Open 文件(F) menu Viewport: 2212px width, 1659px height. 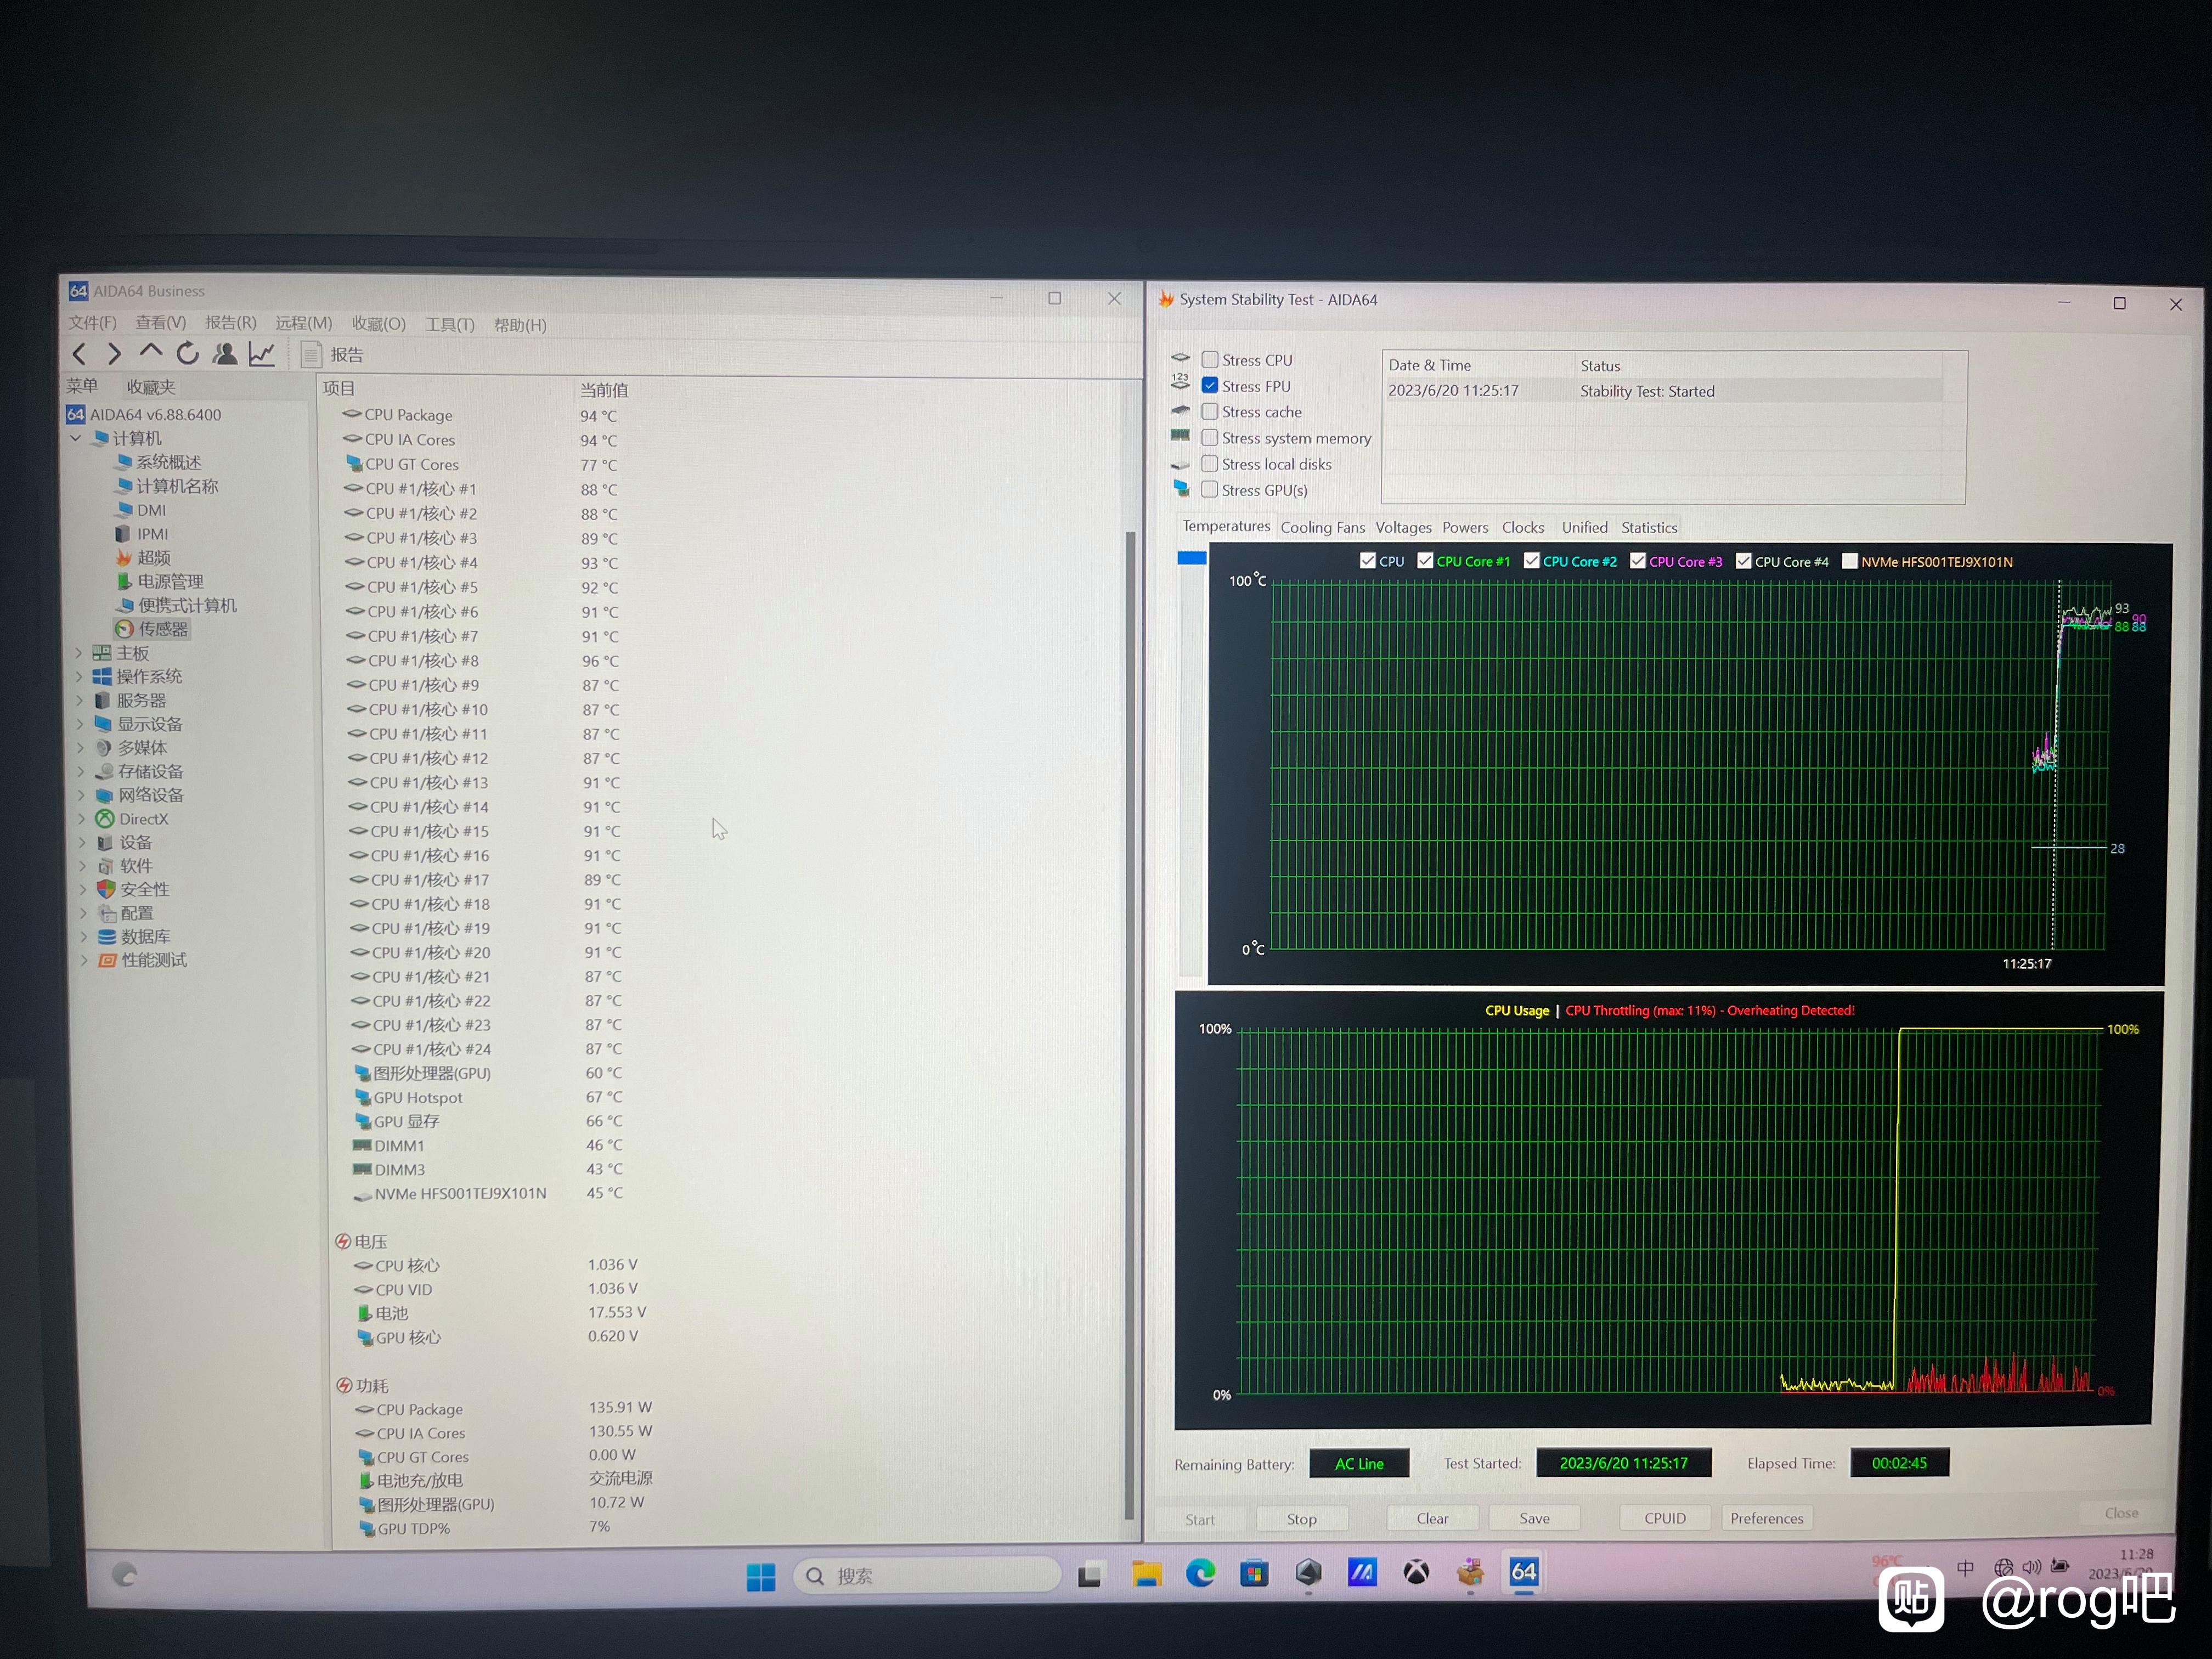(92, 322)
